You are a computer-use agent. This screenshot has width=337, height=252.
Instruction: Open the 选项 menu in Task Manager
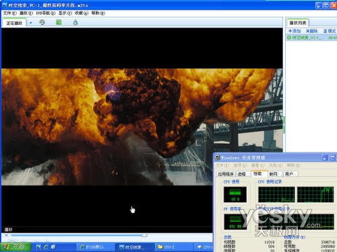(240, 165)
